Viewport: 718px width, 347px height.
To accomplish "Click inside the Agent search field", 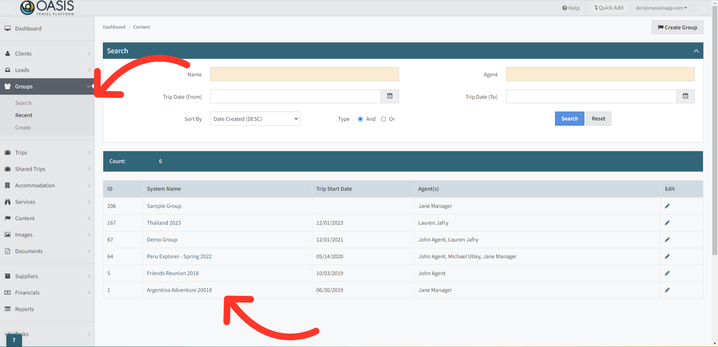I will click(599, 74).
